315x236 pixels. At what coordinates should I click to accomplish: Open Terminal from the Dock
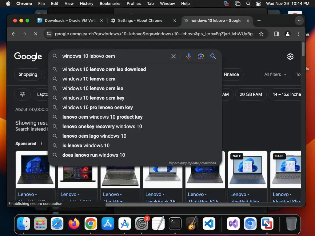[x=175, y=224]
